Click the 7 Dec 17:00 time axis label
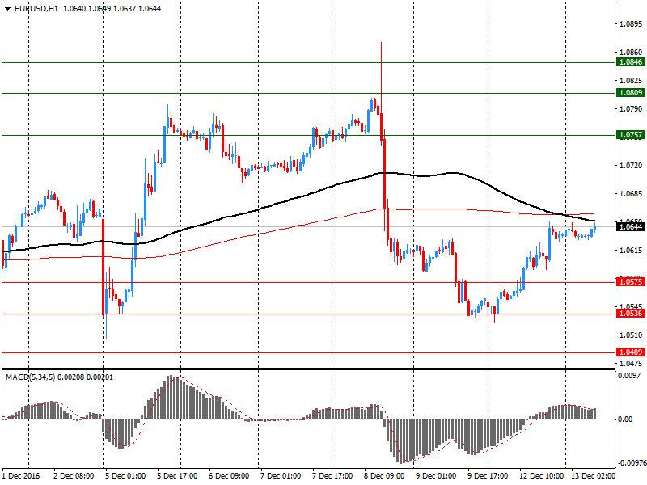The height and width of the screenshot is (485, 647). 332,476
